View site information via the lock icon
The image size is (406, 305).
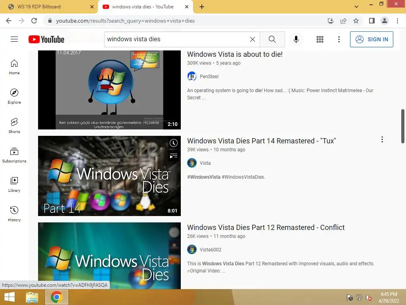[x=50, y=21]
